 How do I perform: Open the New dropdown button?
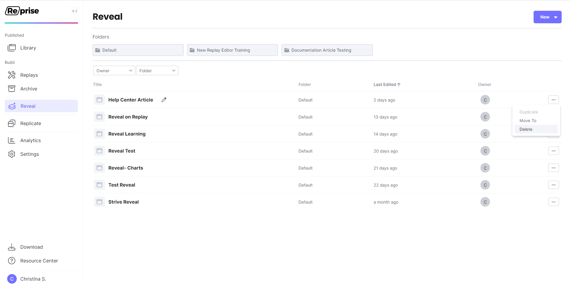[547, 17]
